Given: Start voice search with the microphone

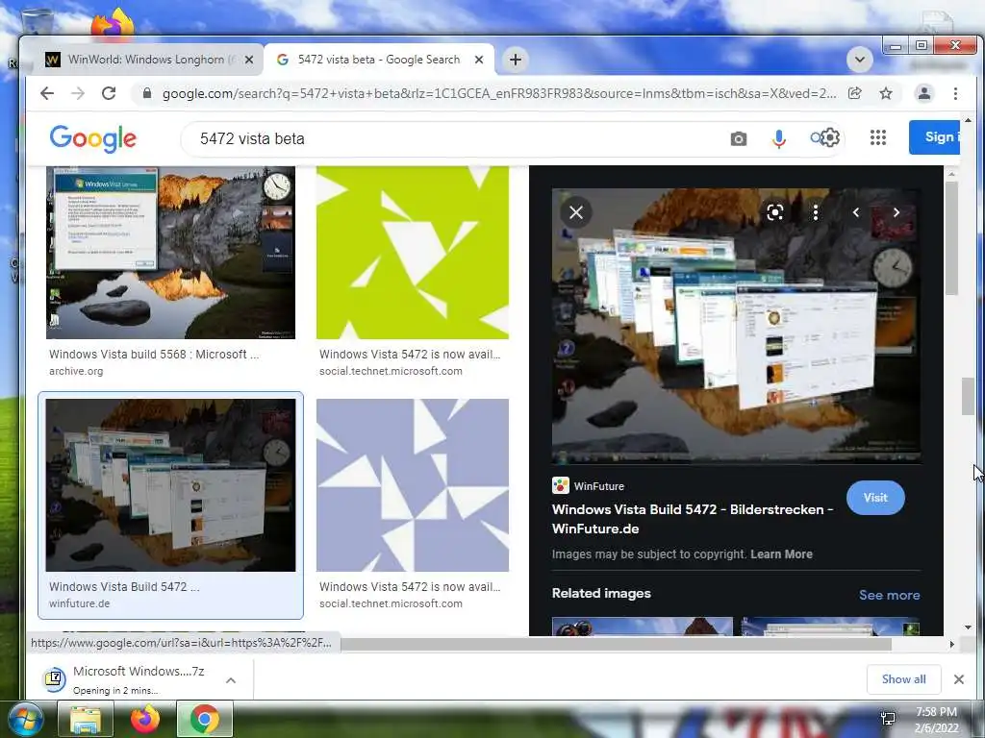Looking at the screenshot, I should click(779, 138).
